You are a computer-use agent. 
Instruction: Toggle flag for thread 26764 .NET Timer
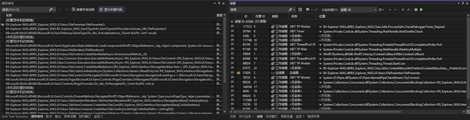click(x=232, y=31)
